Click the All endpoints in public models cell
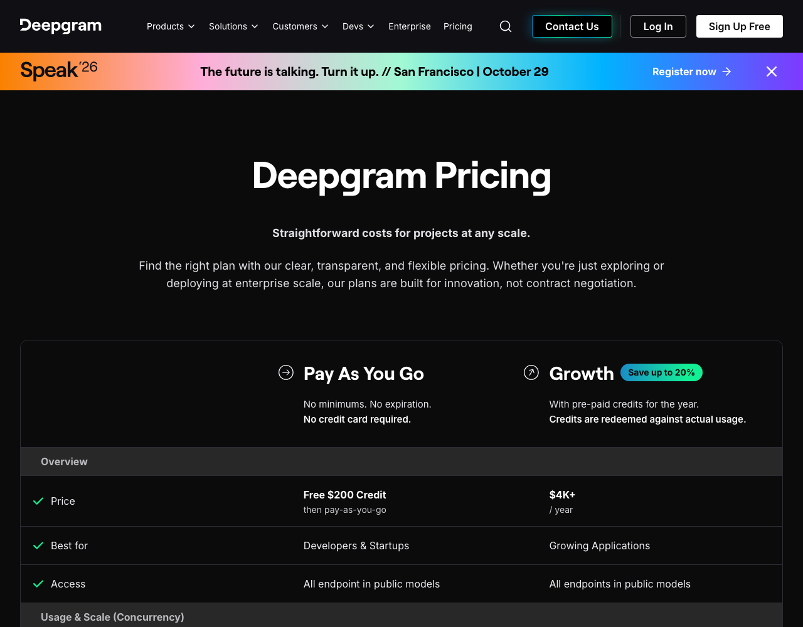803x627 pixels. pyautogui.click(x=620, y=584)
